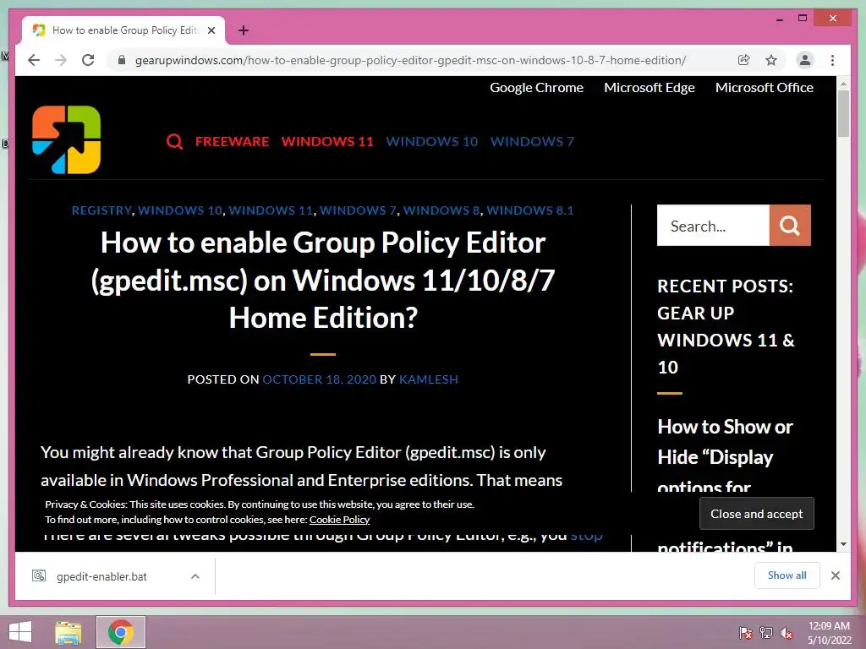Viewport: 866px width, 649px height.
Task: Click in the sidebar Search field
Action: (x=713, y=225)
